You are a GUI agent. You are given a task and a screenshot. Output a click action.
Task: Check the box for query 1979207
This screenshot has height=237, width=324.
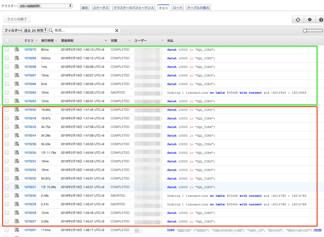coord(7,230)
